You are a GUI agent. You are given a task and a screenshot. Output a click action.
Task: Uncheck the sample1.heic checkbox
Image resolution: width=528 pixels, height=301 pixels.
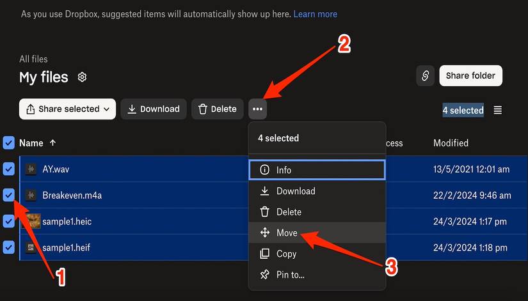9,221
